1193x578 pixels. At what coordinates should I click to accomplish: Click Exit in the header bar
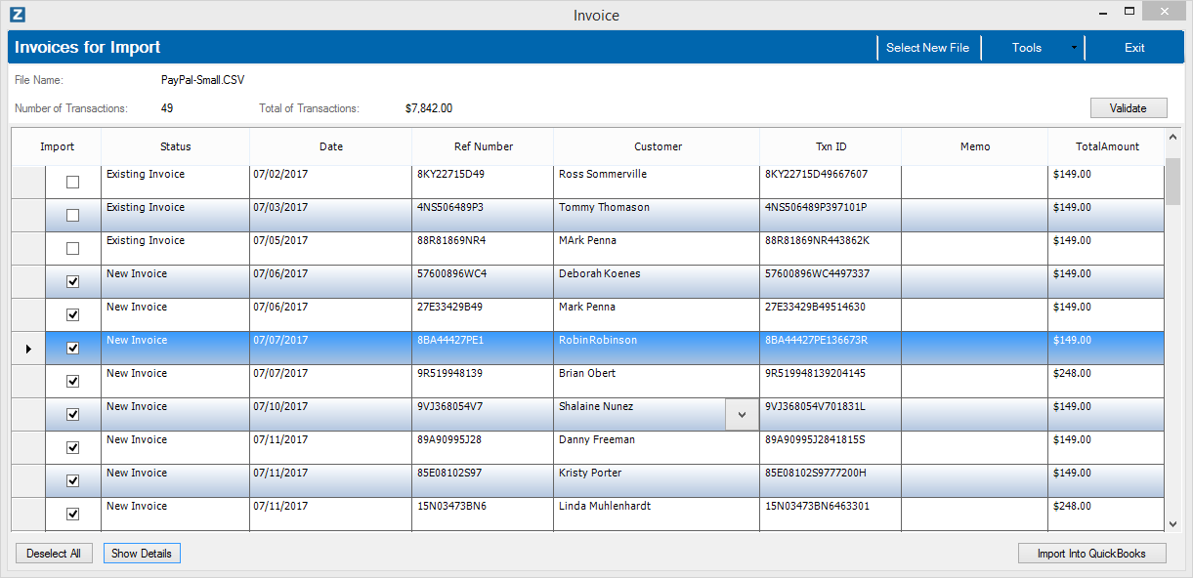point(1134,48)
